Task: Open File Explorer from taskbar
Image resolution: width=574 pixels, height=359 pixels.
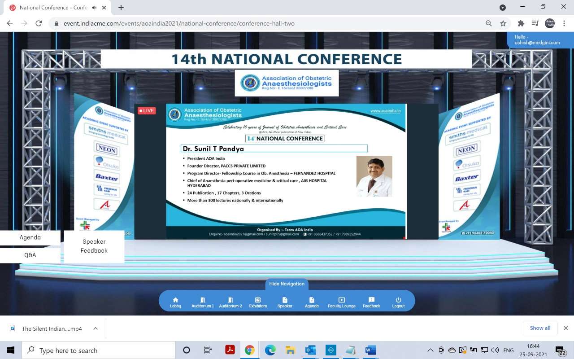Action: [290, 350]
